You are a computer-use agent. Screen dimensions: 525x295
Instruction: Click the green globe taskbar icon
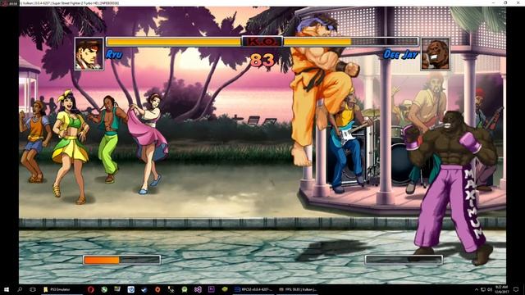tap(104, 289)
